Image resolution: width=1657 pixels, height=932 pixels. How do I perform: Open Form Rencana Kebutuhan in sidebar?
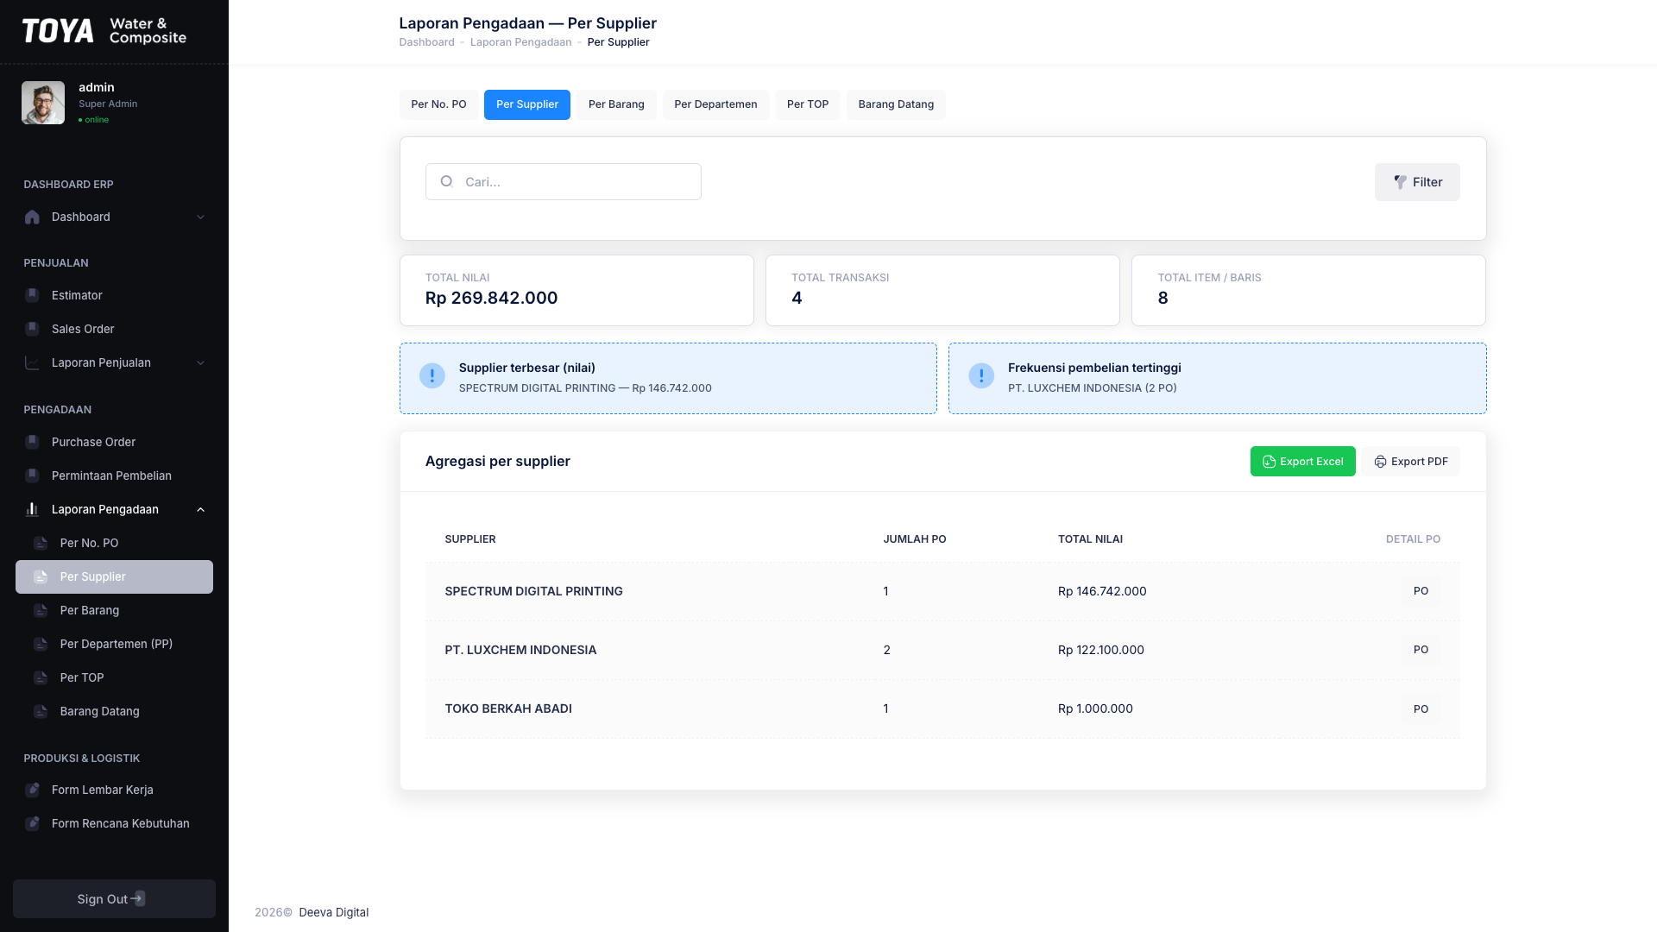[x=114, y=823]
